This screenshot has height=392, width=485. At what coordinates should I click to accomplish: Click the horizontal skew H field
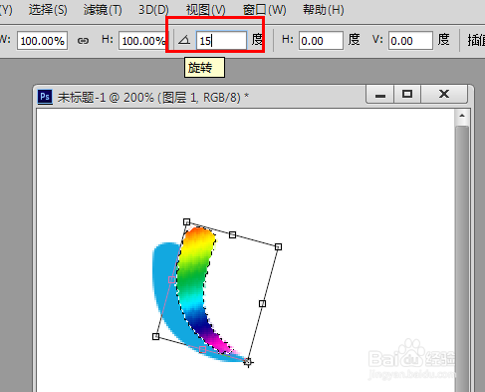321,41
